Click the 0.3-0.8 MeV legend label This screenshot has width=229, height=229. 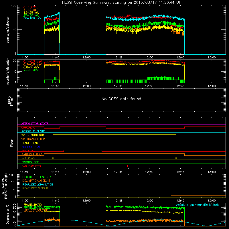click(x=33, y=64)
